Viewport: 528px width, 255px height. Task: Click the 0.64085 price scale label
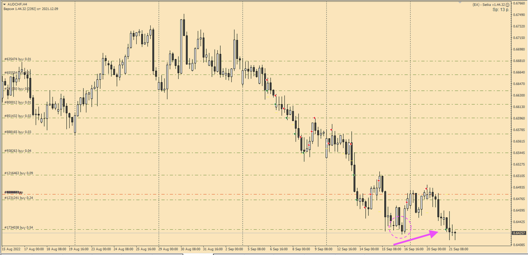point(519,245)
